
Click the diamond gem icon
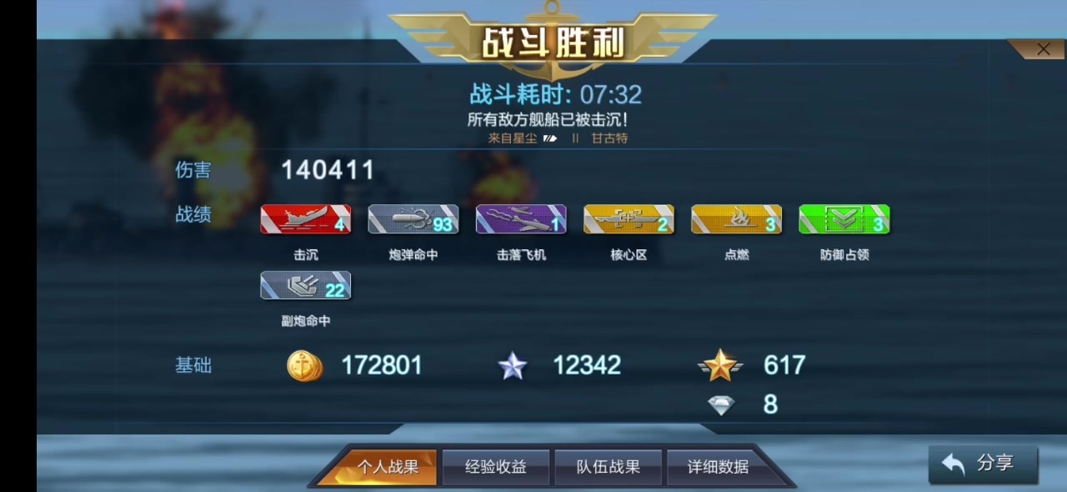[x=721, y=405]
